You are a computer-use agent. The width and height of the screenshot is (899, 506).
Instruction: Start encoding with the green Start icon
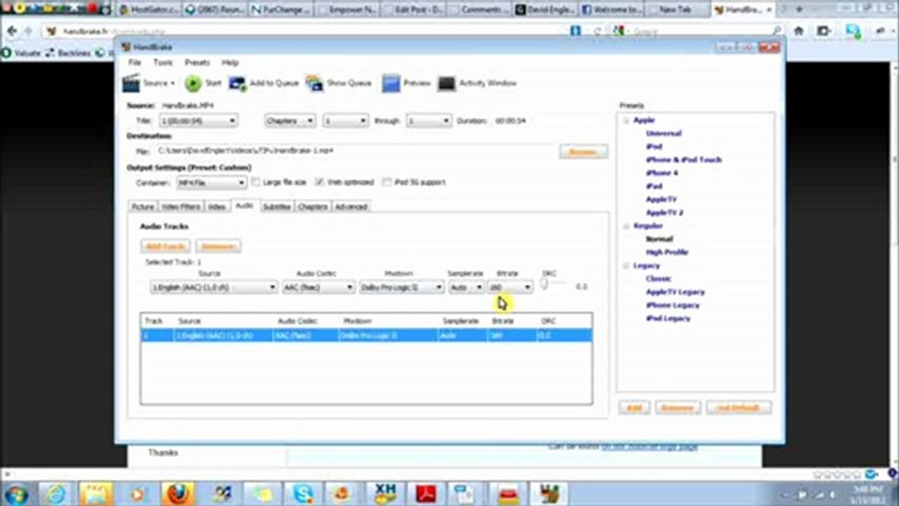tap(193, 83)
